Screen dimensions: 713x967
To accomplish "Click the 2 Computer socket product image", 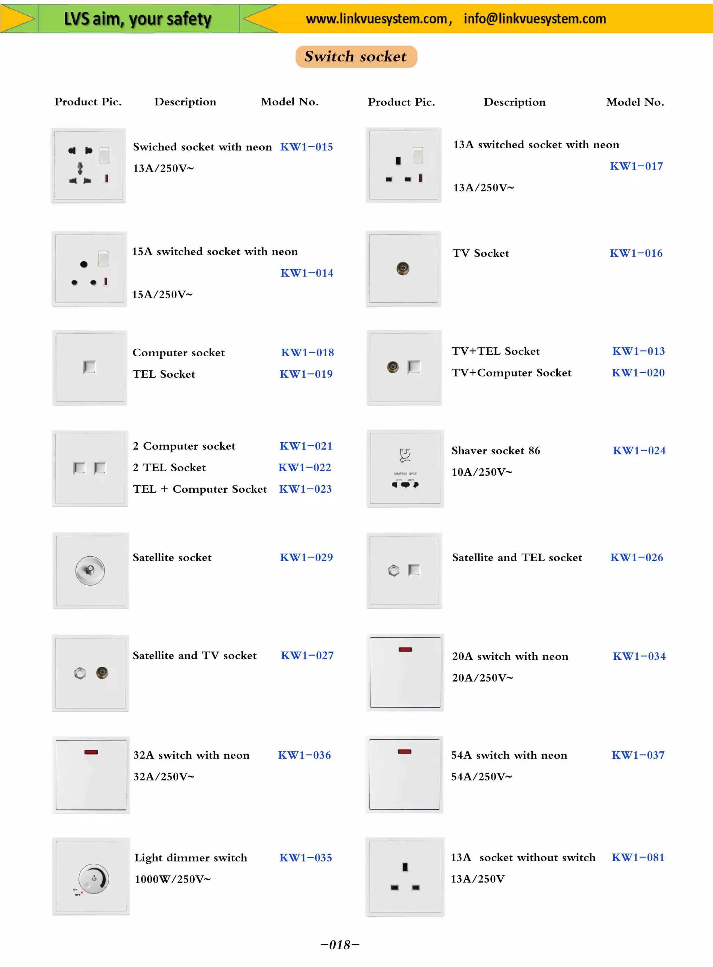I will click(x=90, y=468).
